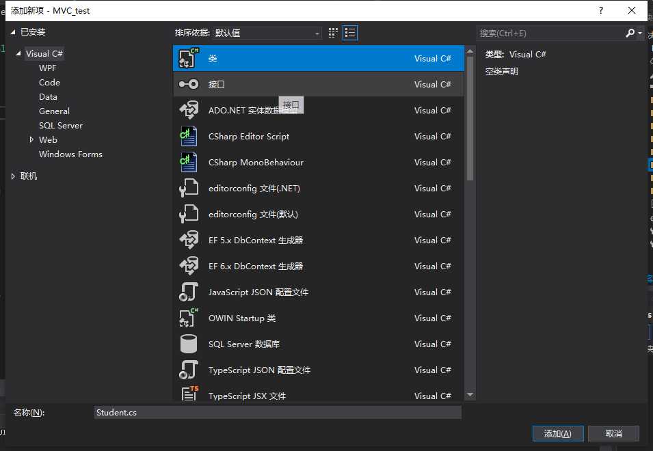Switch to small icons grid view

click(x=333, y=33)
